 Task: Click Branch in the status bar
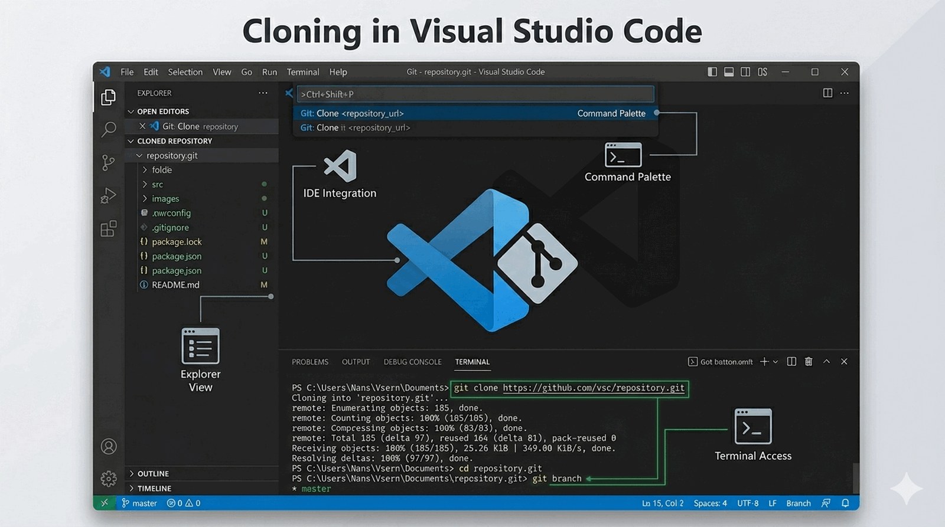click(x=799, y=503)
